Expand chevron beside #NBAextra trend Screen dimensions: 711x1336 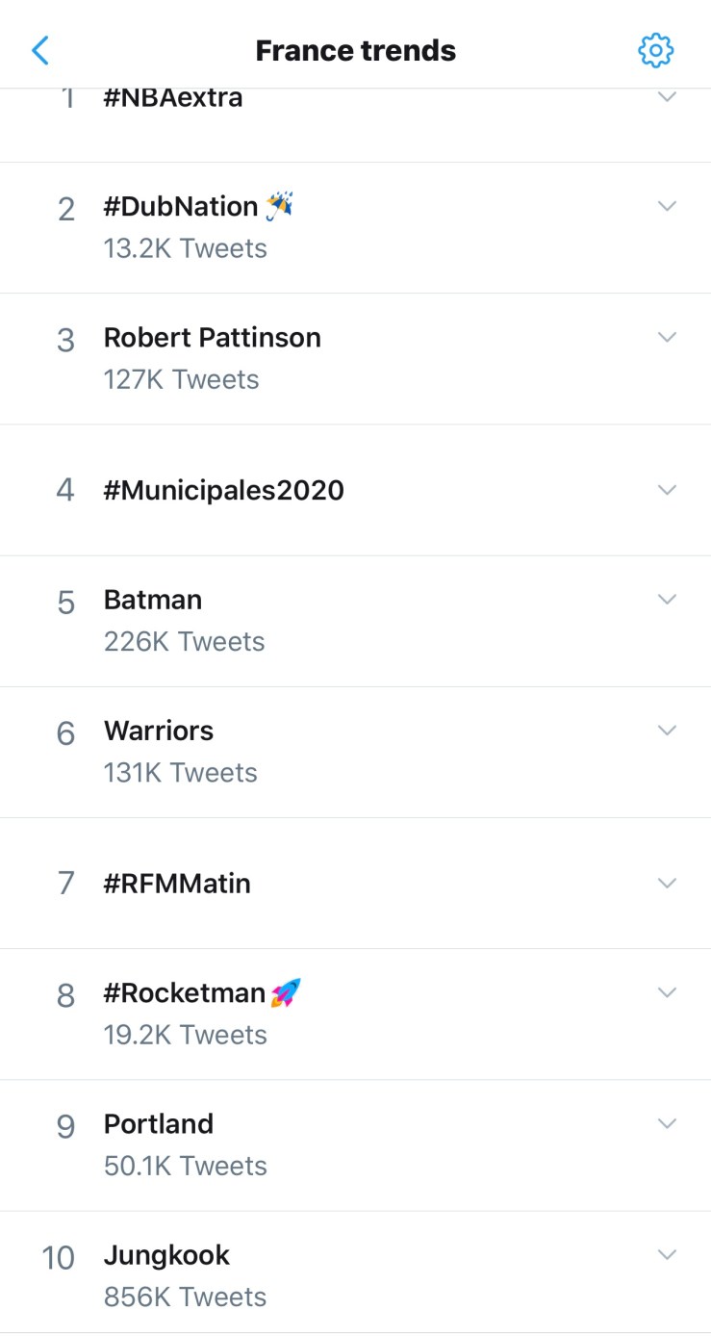point(667,97)
